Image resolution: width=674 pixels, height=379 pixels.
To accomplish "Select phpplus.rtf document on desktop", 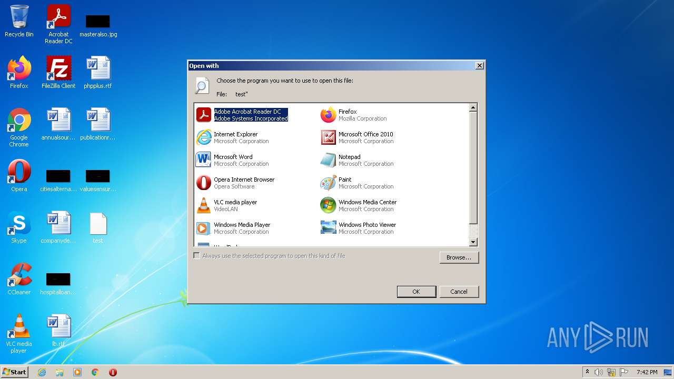I will click(x=98, y=73).
